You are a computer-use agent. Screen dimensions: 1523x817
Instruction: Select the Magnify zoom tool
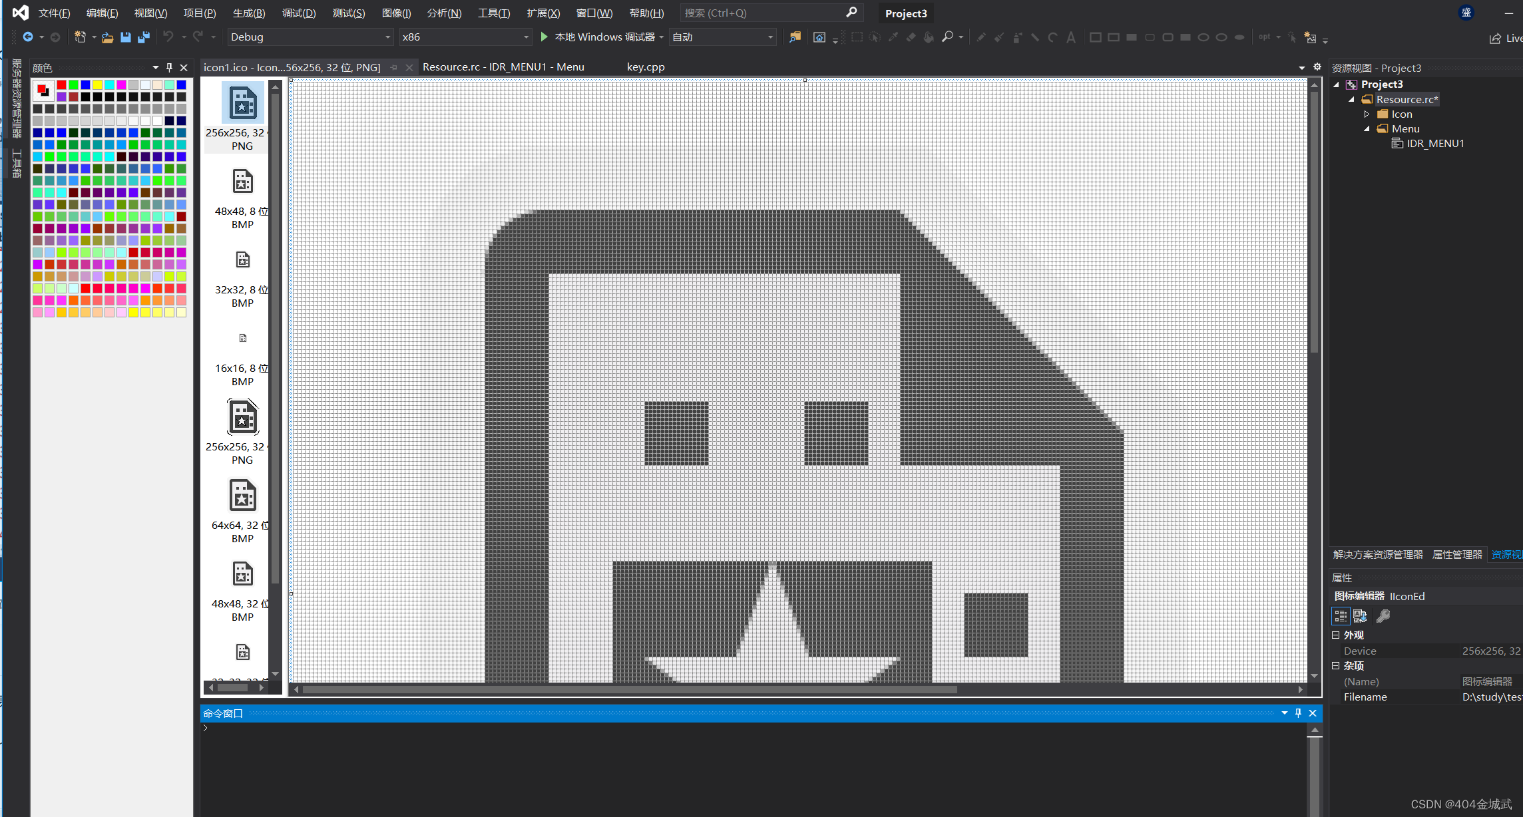pyautogui.click(x=947, y=37)
